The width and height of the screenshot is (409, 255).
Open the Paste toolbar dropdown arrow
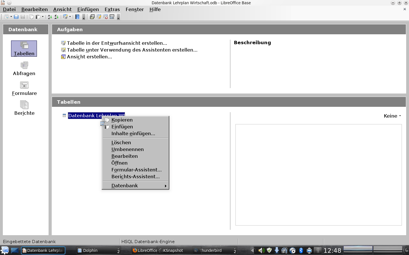(43, 17)
